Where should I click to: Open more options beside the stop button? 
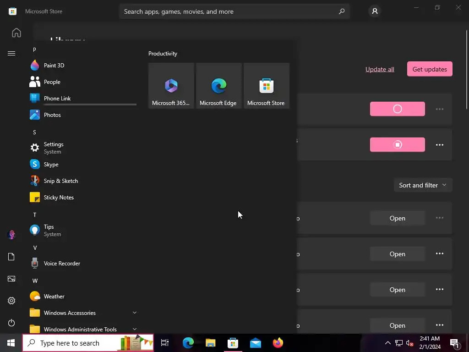pyautogui.click(x=439, y=145)
